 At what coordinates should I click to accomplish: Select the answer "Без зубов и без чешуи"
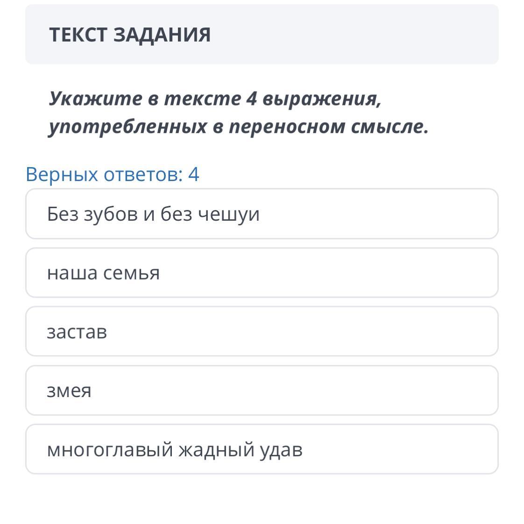pyautogui.click(x=262, y=214)
